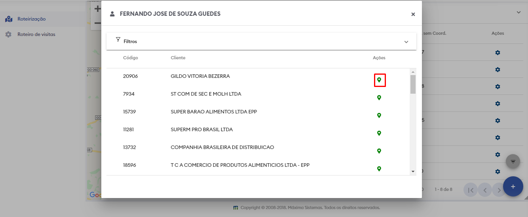The width and height of the screenshot is (528, 217).
Task: Close the FERNANDO JOSE DE SOUZA GUEDES dialog
Action: click(413, 14)
